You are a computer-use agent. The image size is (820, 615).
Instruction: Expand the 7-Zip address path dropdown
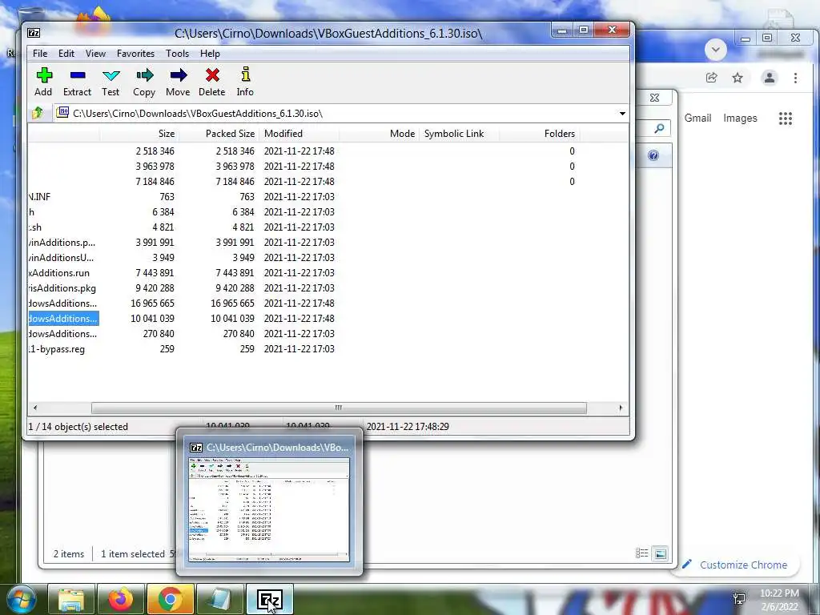pos(622,114)
